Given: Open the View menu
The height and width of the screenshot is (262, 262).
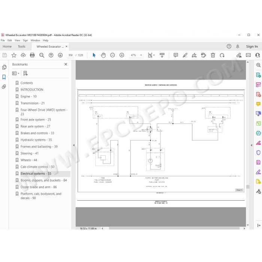Looking at the screenshot, I should coord(17,40).
